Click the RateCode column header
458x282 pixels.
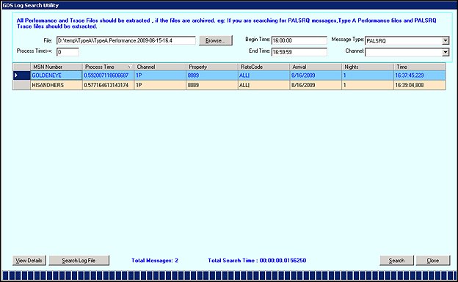(263, 67)
